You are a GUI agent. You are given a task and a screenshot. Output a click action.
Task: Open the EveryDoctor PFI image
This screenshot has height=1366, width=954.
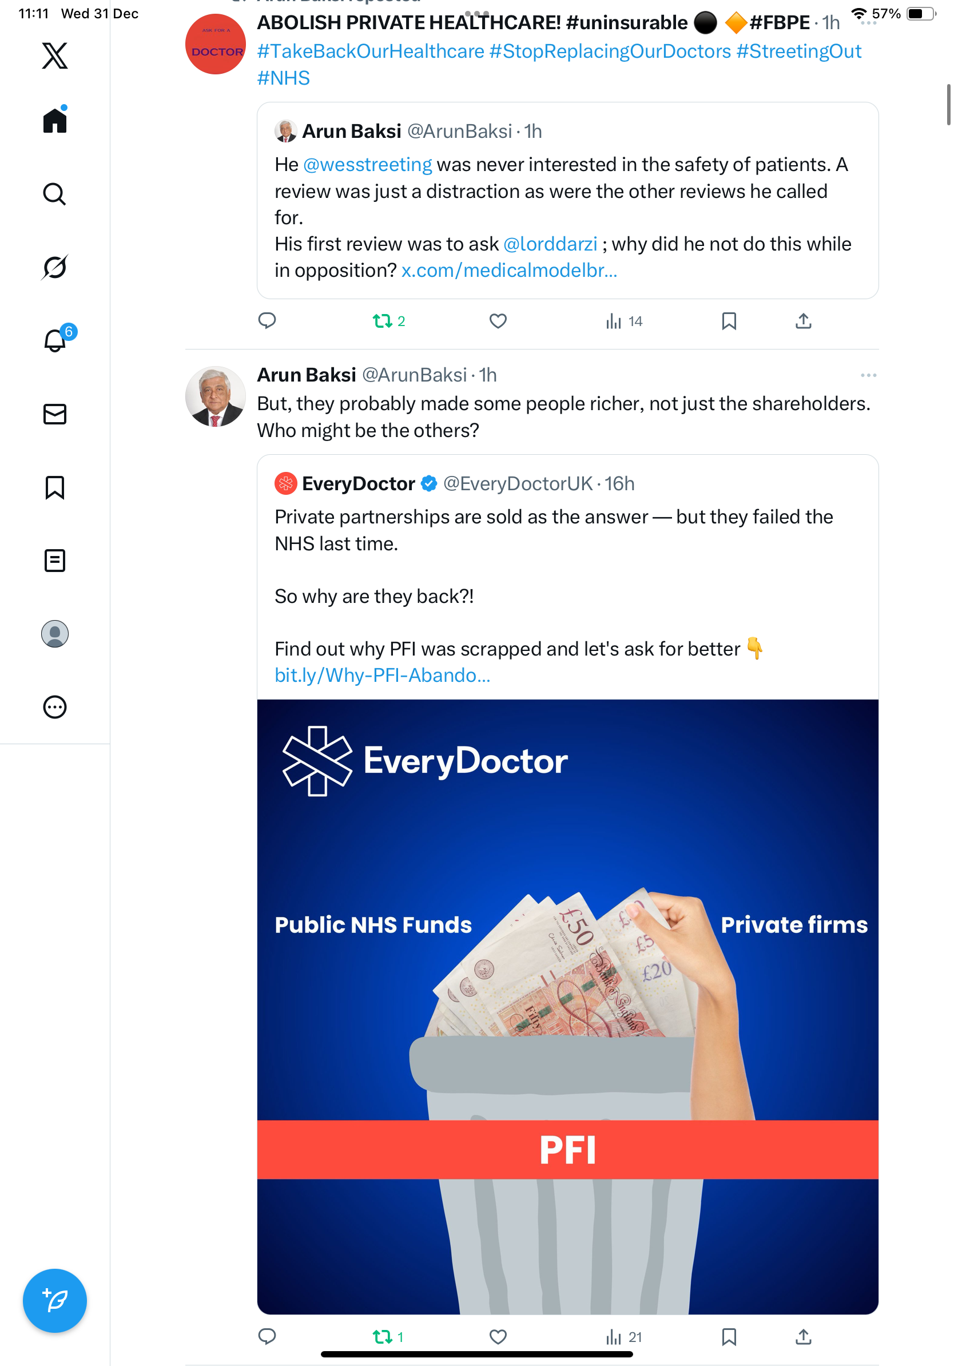point(567,1007)
